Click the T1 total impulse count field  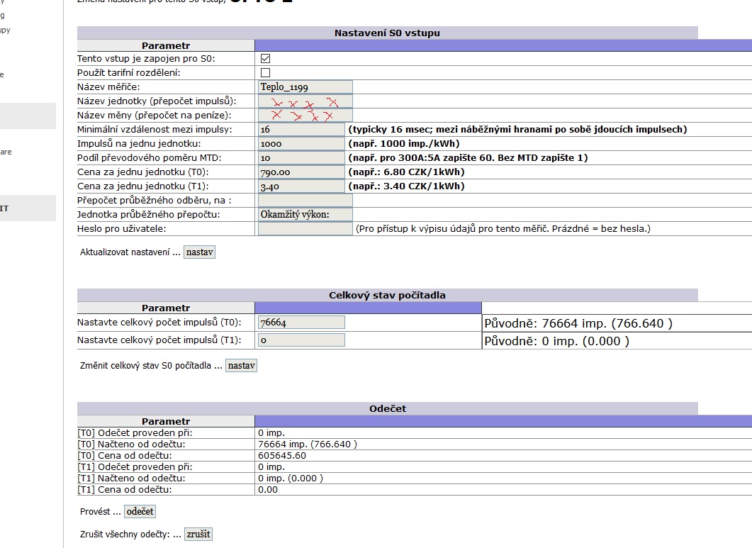click(x=301, y=340)
